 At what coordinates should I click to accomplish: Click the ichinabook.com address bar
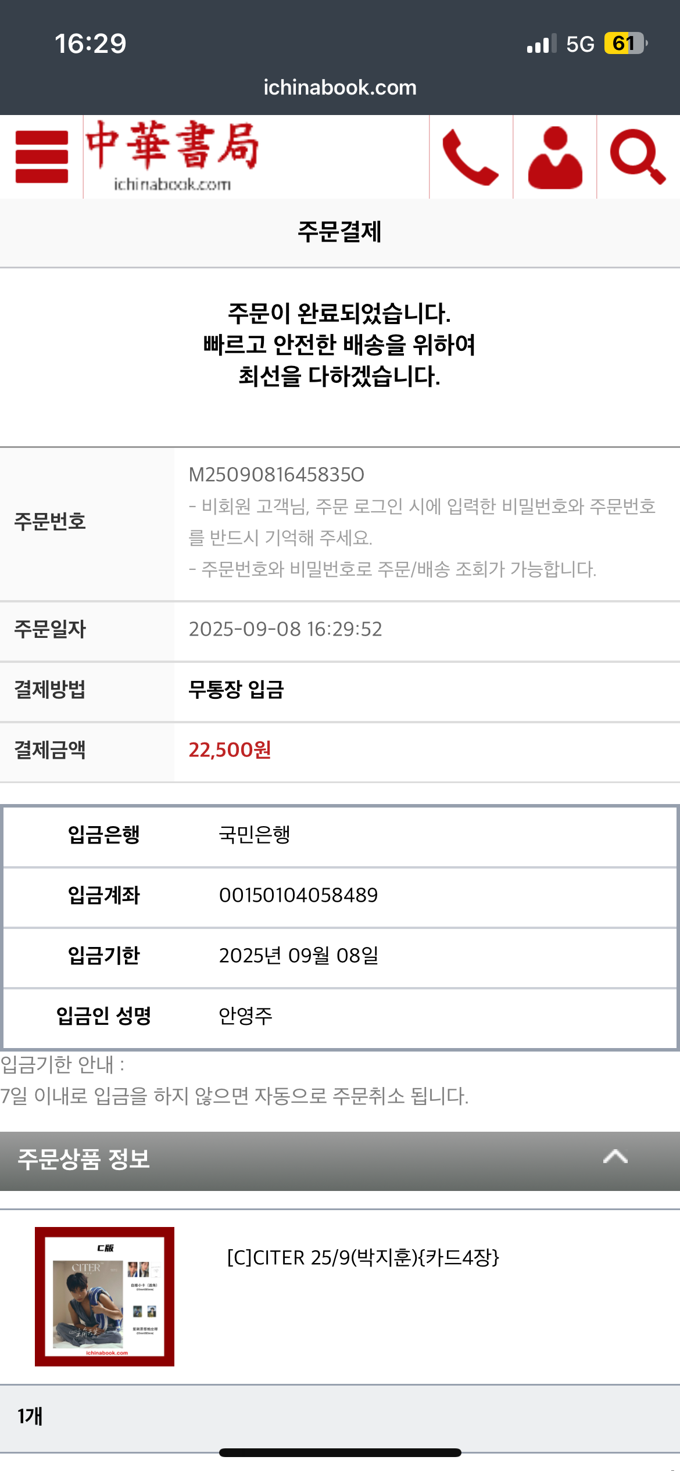(x=340, y=88)
